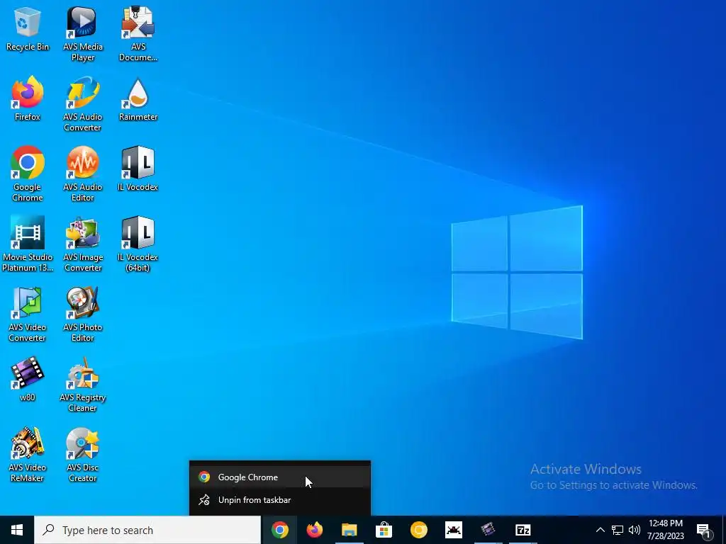
Task: Select the IL Vocodex desktop shortcut
Action: pos(138,169)
